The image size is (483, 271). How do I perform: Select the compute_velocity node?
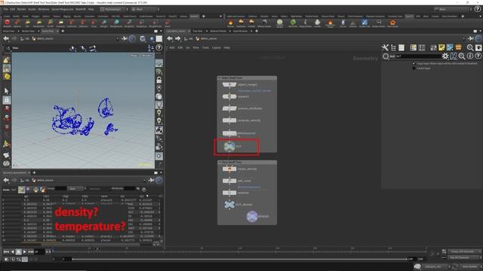[229, 120]
